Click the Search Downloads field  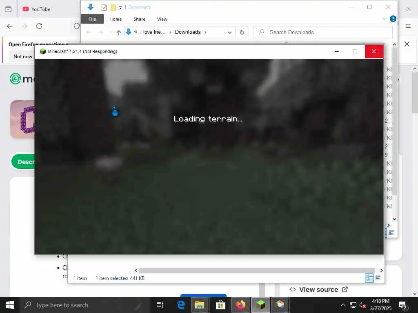tap(323, 32)
